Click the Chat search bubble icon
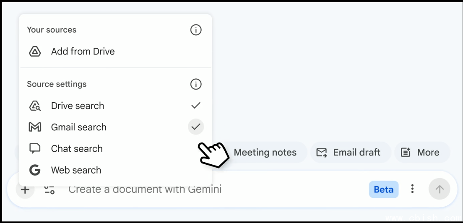The height and width of the screenshot is (223, 463). [x=35, y=149]
